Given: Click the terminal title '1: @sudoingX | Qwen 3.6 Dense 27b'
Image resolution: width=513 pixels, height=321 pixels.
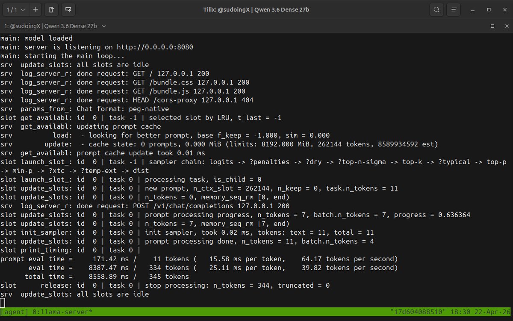Looking at the screenshot, I should point(50,26).
